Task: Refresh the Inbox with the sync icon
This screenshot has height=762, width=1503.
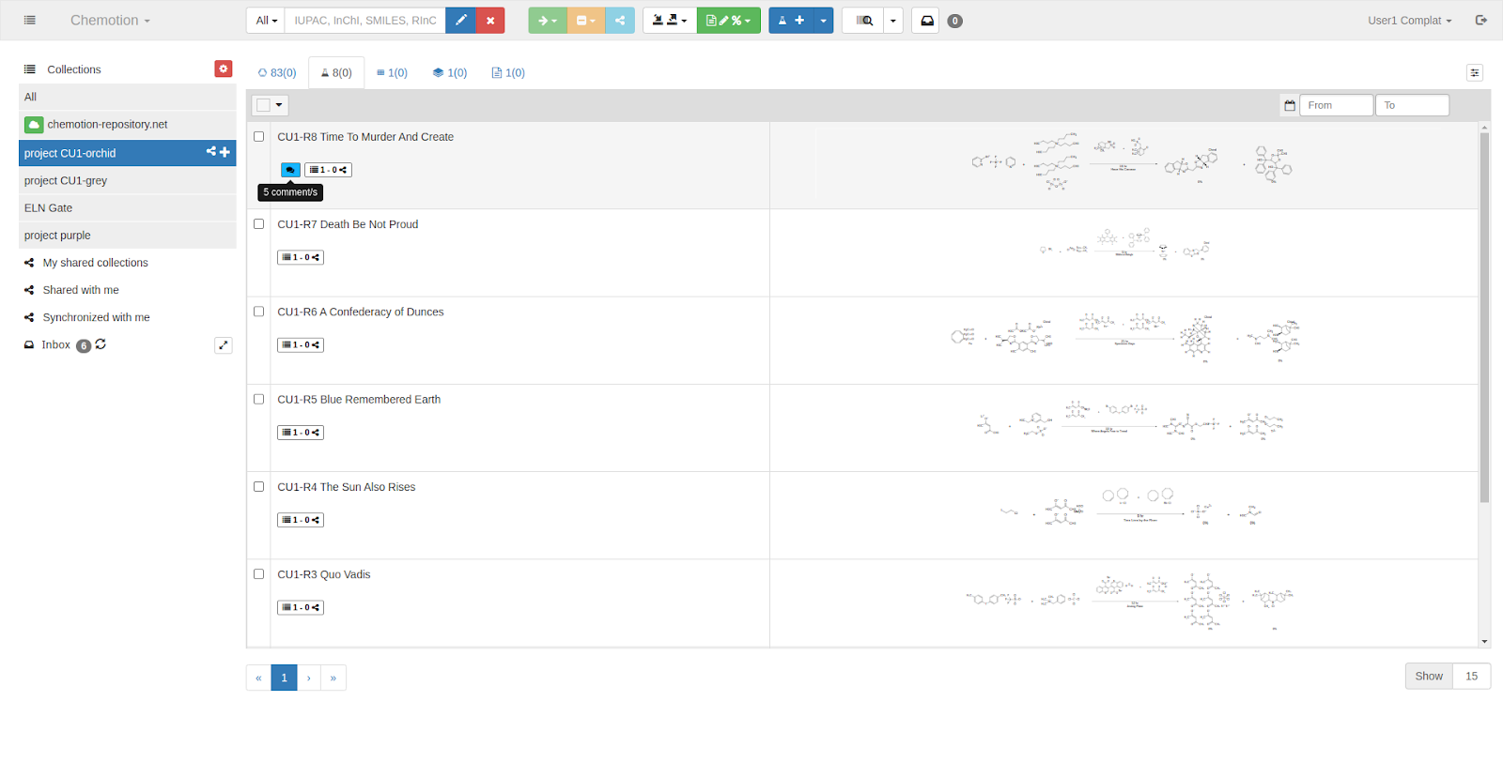Action: click(101, 344)
